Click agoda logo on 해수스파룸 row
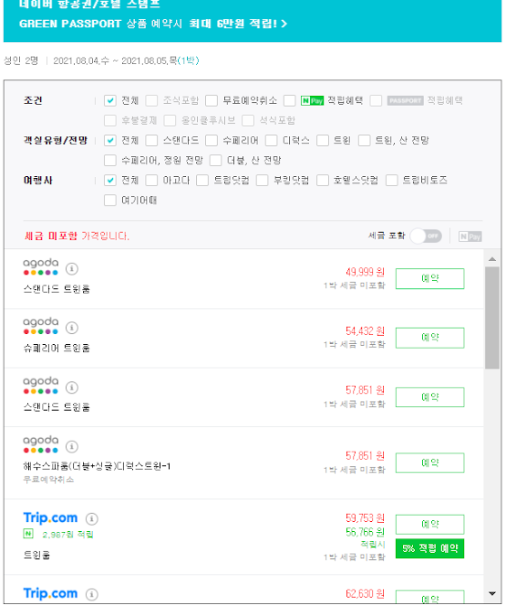This screenshot has width=506, height=615. point(41,444)
